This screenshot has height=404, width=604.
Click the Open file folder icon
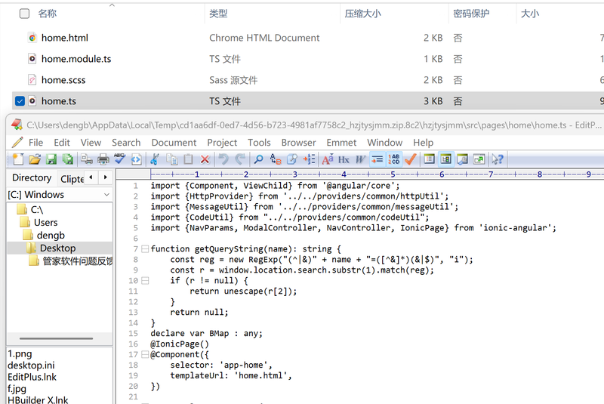tap(34, 159)
